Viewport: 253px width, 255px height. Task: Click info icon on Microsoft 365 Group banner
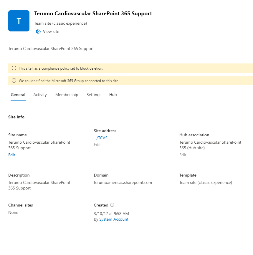coord(14,80)
